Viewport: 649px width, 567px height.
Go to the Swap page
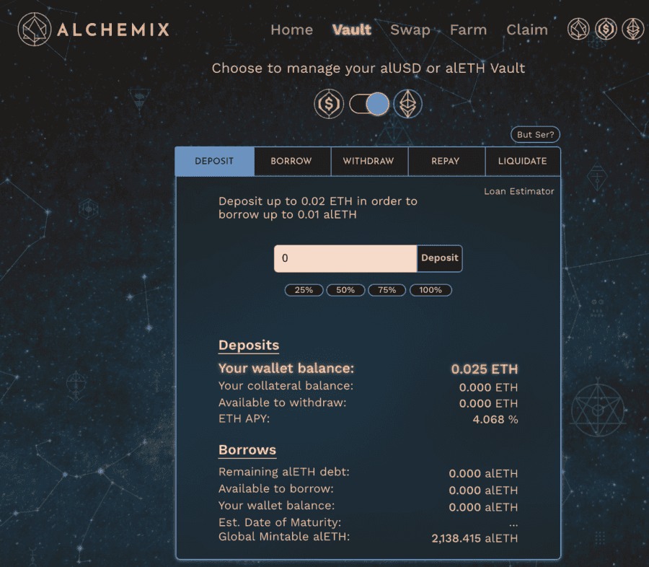(x=410, y=30)
